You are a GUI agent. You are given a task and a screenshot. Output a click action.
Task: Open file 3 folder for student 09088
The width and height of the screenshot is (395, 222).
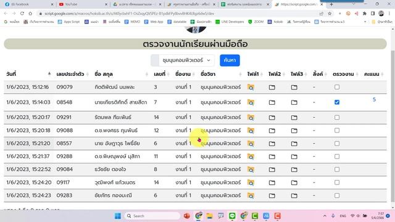click(x=294, y=131)
